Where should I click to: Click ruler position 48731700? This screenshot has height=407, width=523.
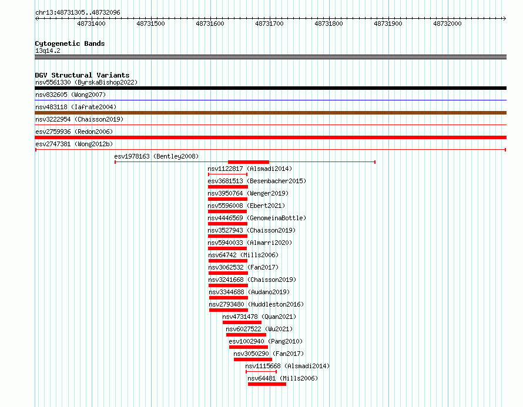pos(270,23)
